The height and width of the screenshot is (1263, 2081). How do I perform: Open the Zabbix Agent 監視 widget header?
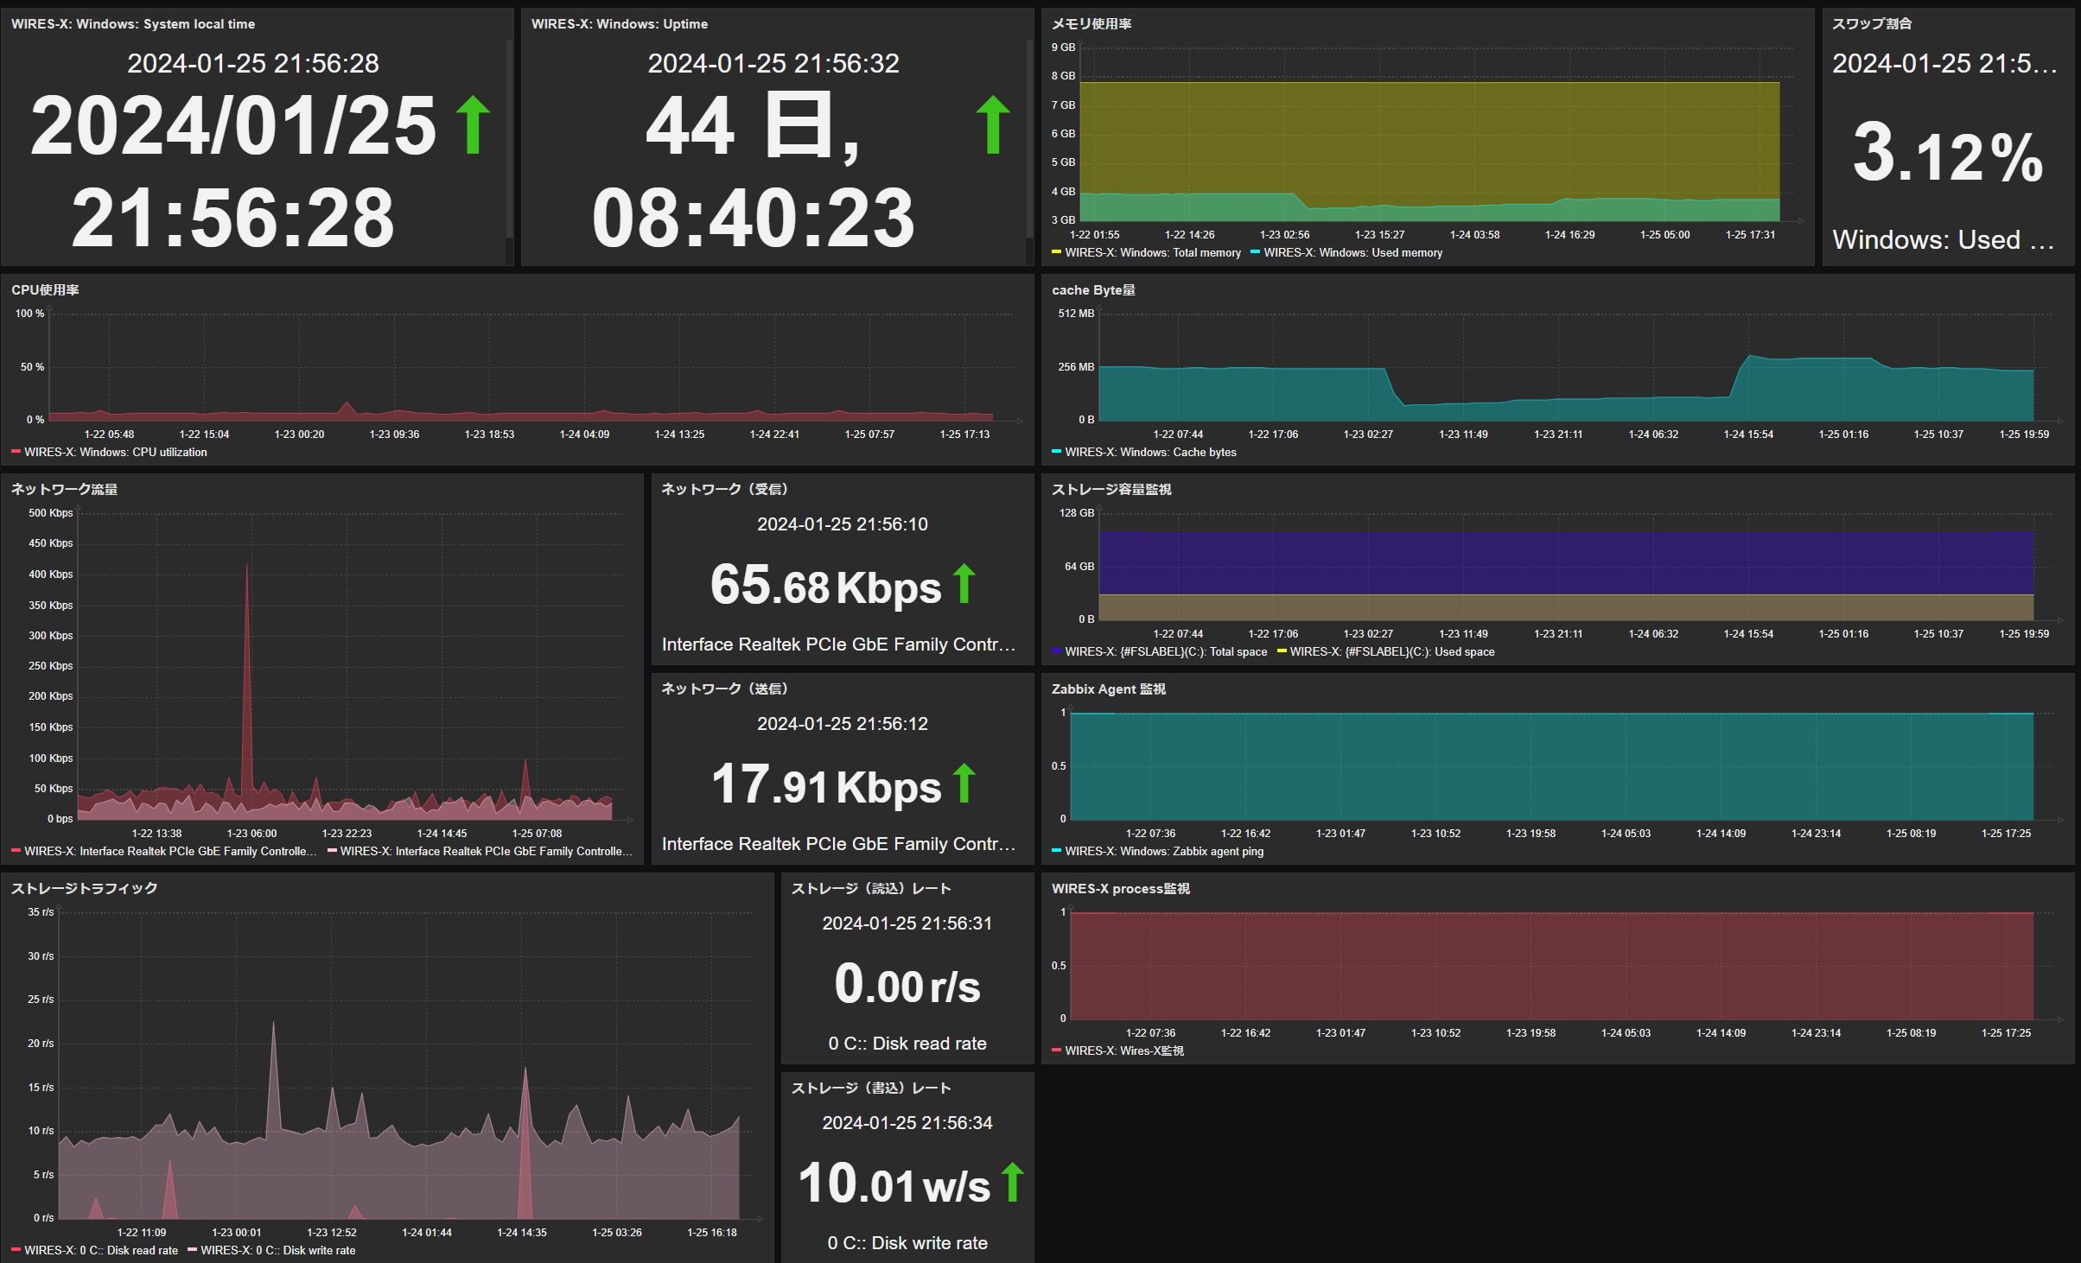point(1109,689)
